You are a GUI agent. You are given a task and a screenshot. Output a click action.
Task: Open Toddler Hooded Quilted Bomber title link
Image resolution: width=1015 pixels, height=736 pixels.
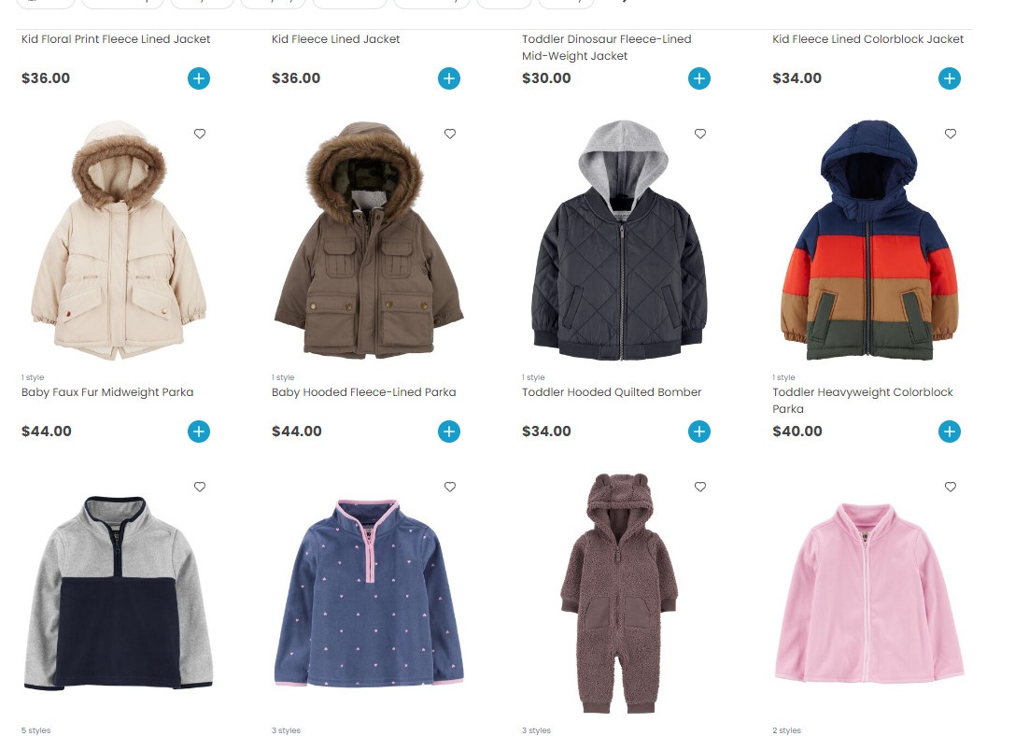pos(612,391)
